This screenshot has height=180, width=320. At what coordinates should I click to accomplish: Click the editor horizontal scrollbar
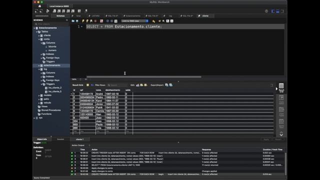(x=144, y=76)
